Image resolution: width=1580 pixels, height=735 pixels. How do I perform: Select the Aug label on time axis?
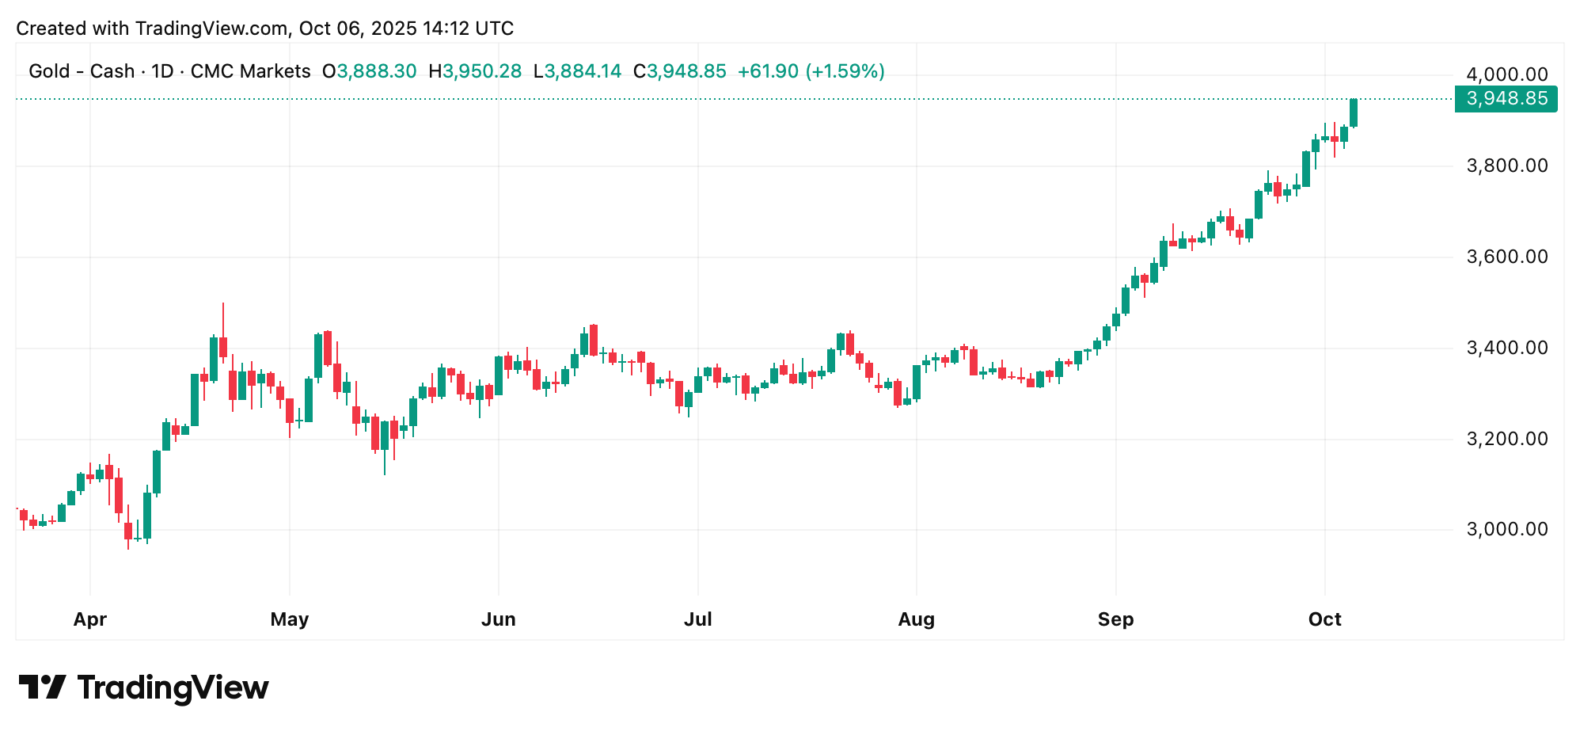[917, 619]
